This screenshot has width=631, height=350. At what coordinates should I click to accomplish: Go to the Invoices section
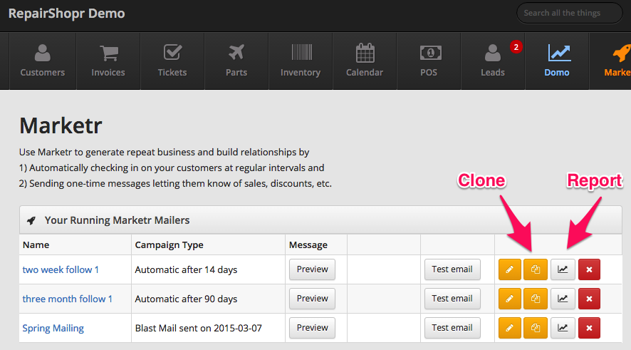tap(108, 61)
